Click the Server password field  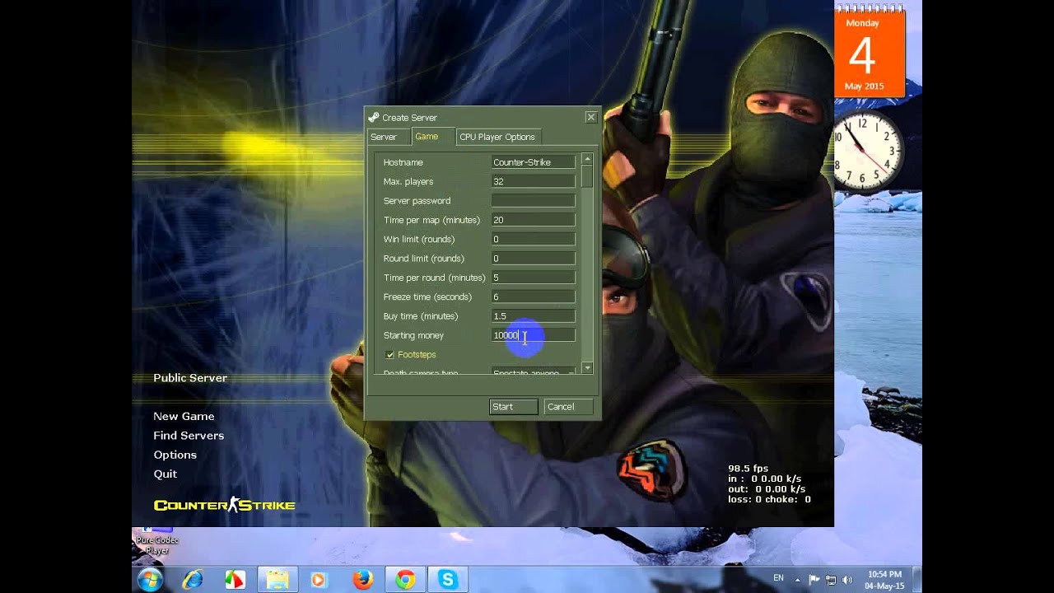534,200
